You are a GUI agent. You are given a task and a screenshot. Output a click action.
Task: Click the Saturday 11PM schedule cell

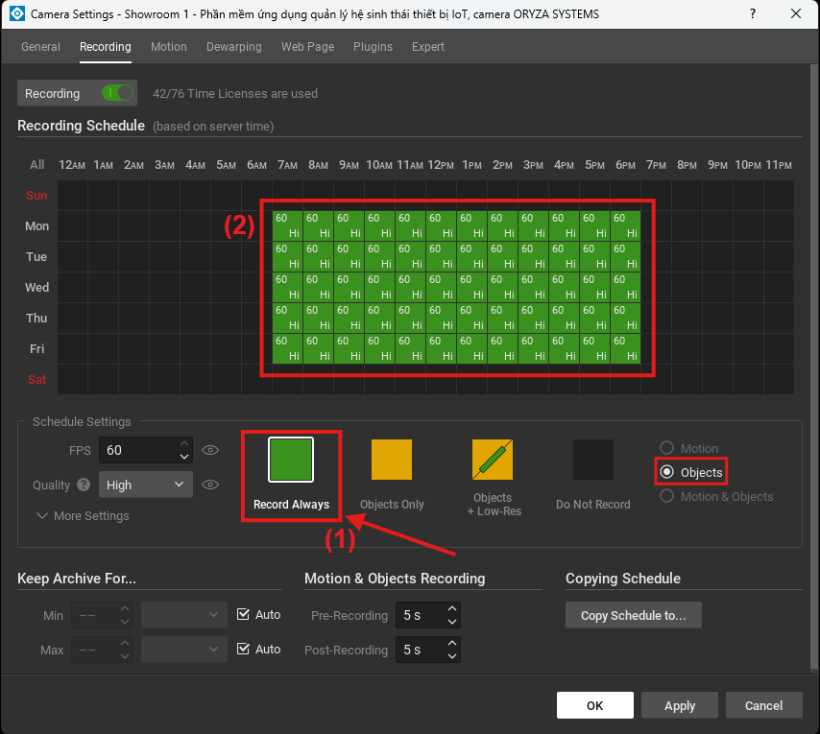pyautogui.click(x=779, y=379)
